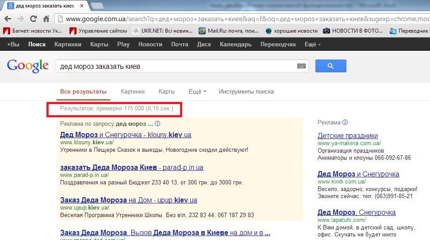Image resolution: width=430 pixels, height=240 pixels.
Task: Open Переводчик from the black navigation bar
Action: (x=278, y=44)
